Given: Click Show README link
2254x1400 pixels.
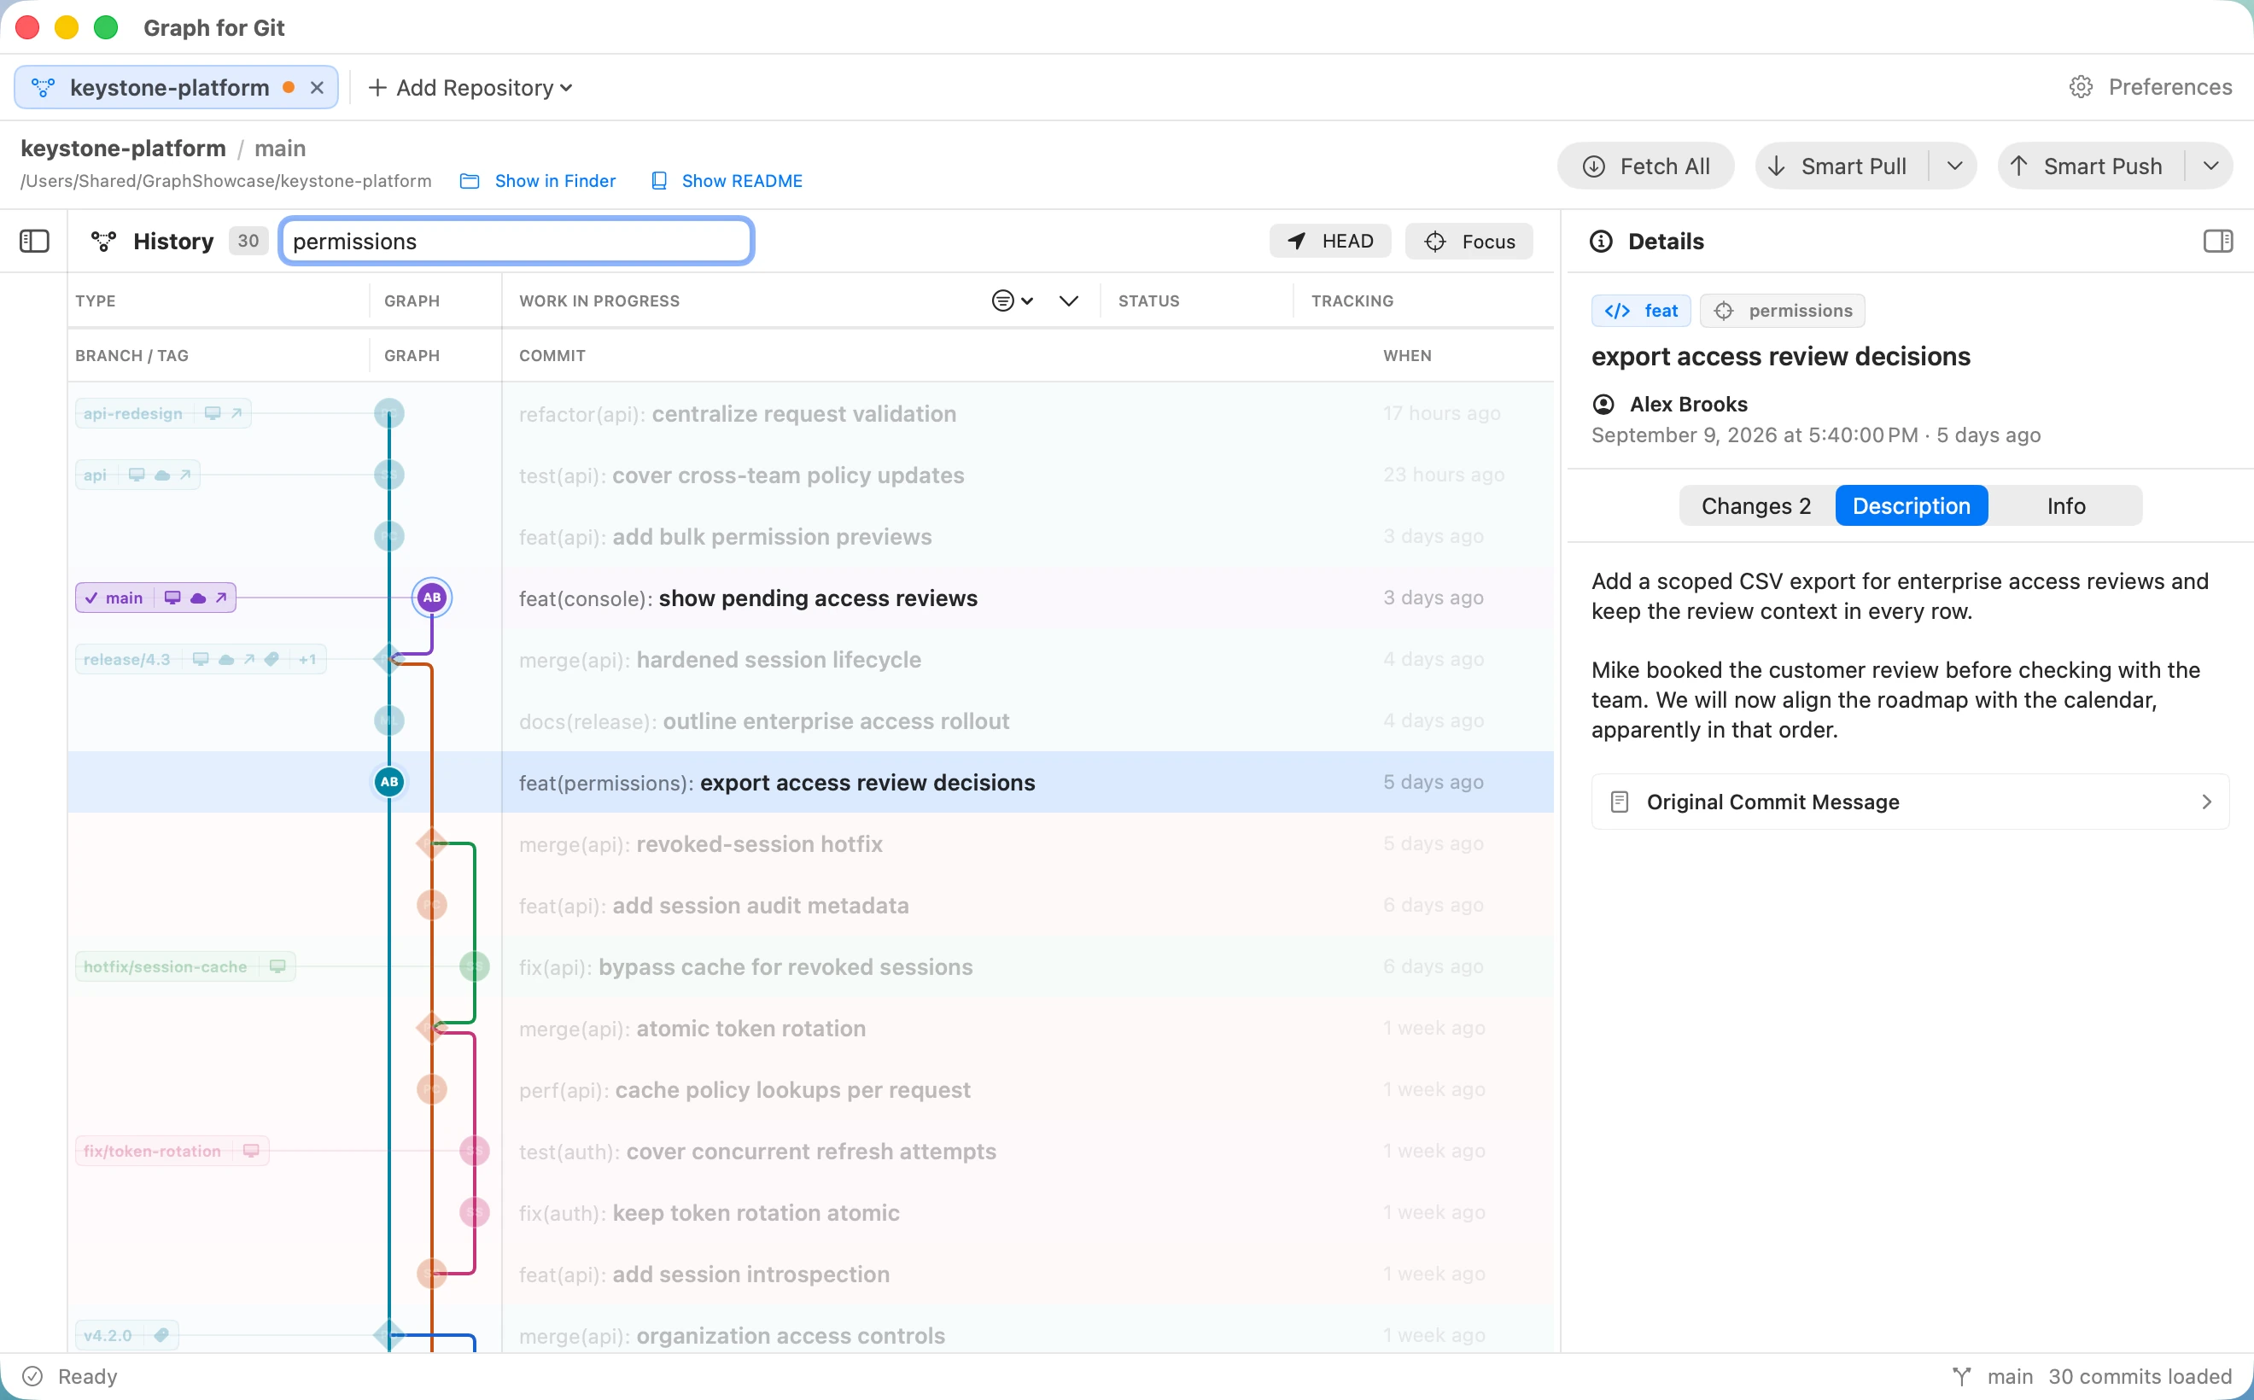Looking at the screenshot, I should [727, 181].
